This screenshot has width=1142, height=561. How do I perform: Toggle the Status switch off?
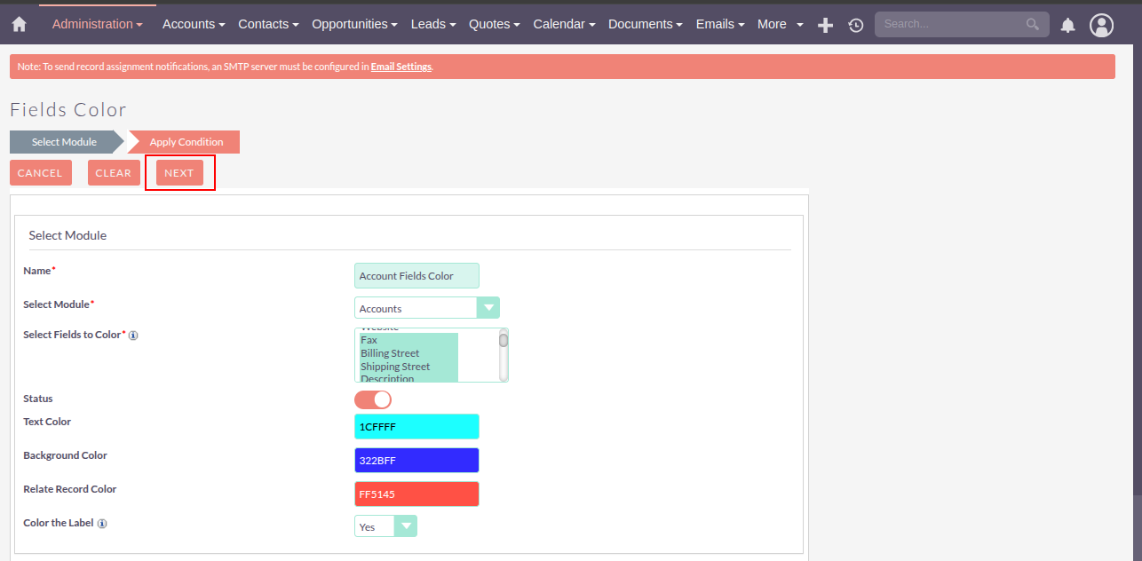tap(373, 399)
